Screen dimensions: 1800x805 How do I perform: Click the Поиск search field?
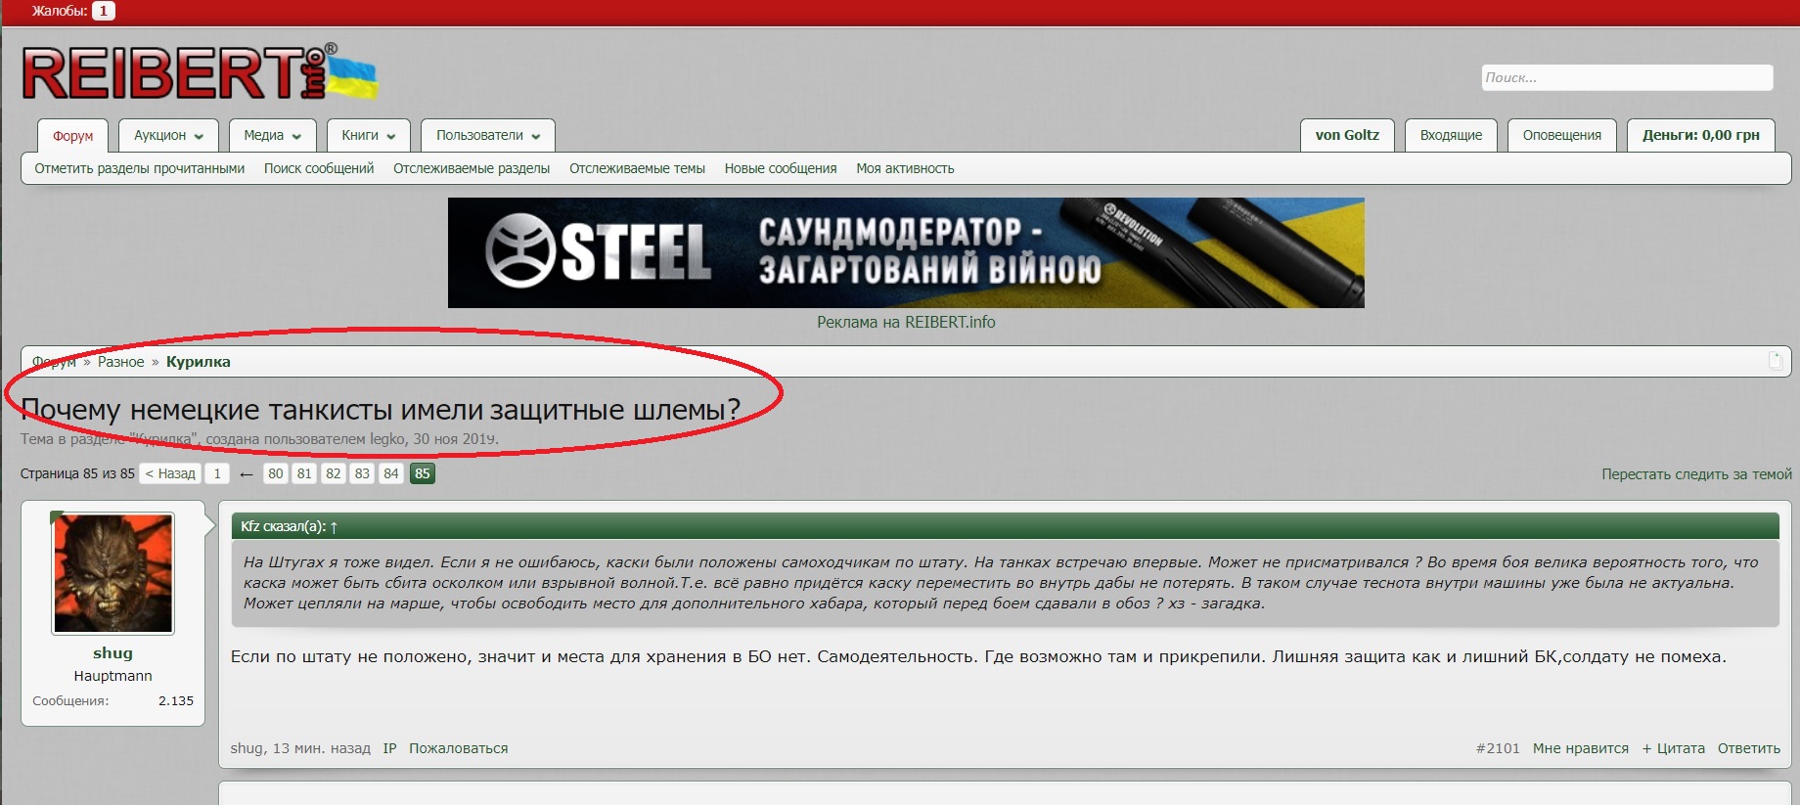click(1627, 77)
